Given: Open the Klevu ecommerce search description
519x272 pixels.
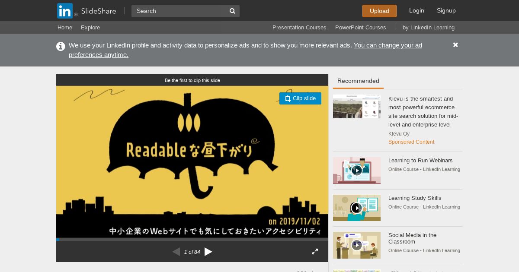Looking at the screenshot, I should point(423,112).
